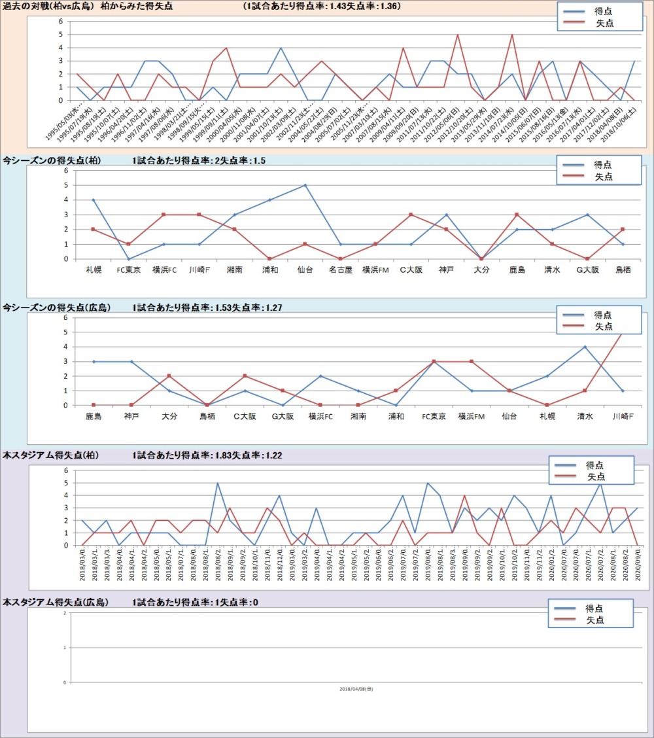The height and width of the screenshot is (738, 654).
Task: Click the 大分 data point in the Kashiwa season chart
Action: tap(481, 258)
